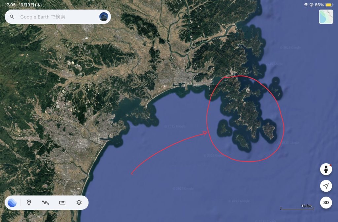
Task: Activate the Street View pegman button
Action: click(x=326, y=169)
